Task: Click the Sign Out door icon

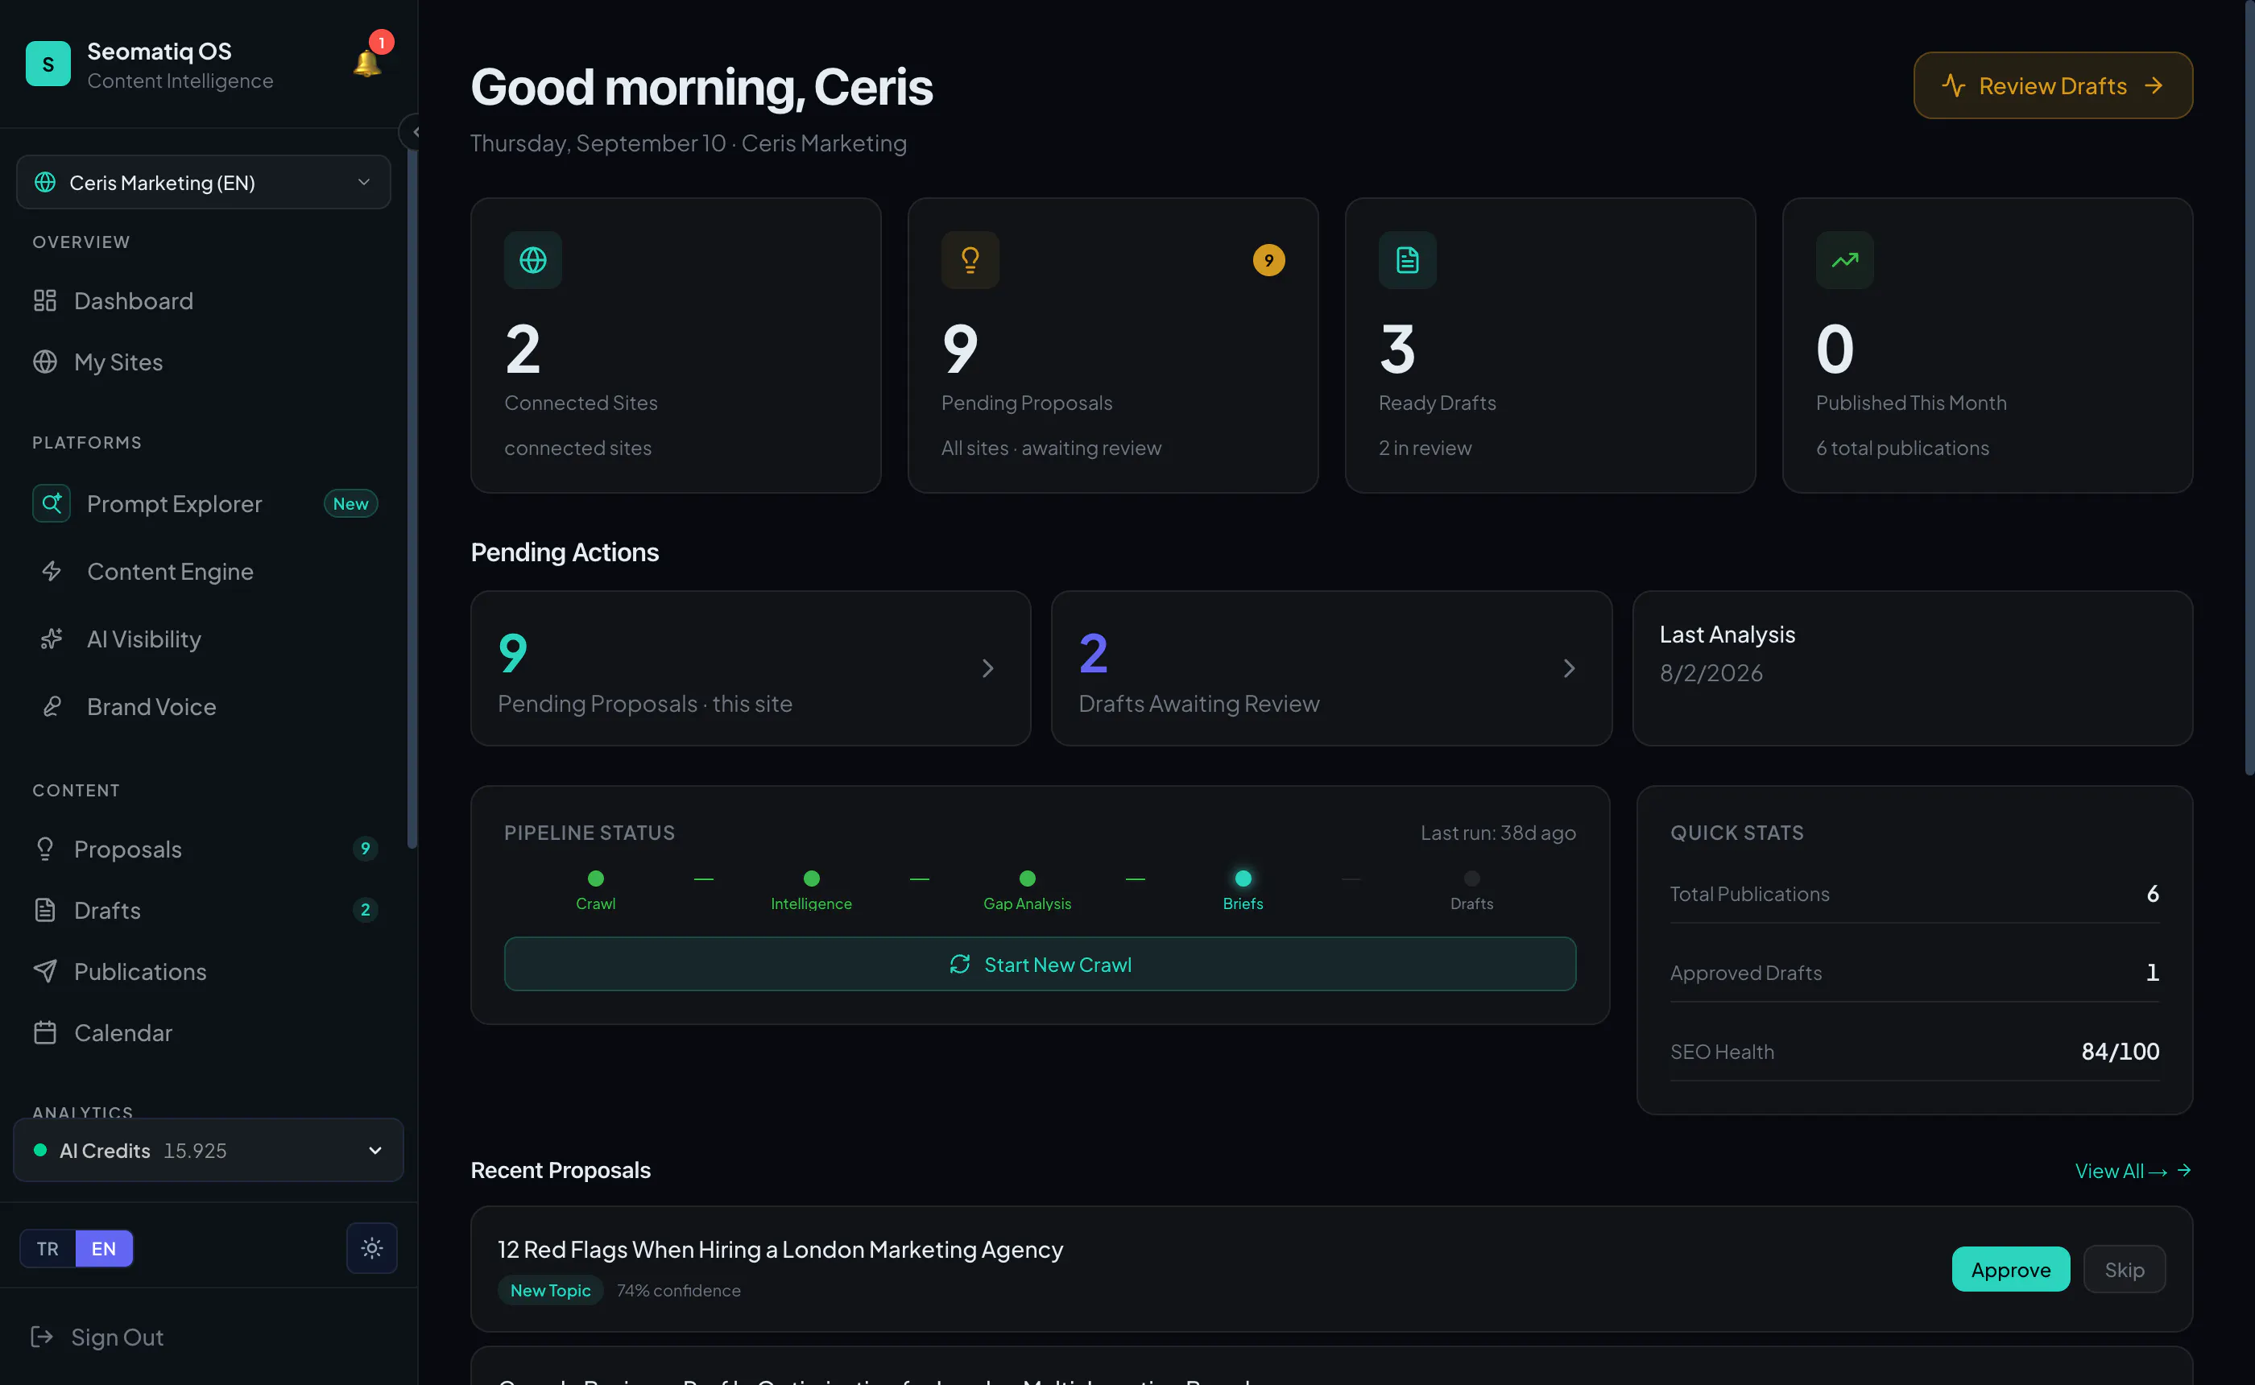Action: [x=41, y=1337]
